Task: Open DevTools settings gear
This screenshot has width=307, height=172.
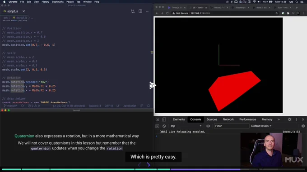Action: (x=289, y=119)
